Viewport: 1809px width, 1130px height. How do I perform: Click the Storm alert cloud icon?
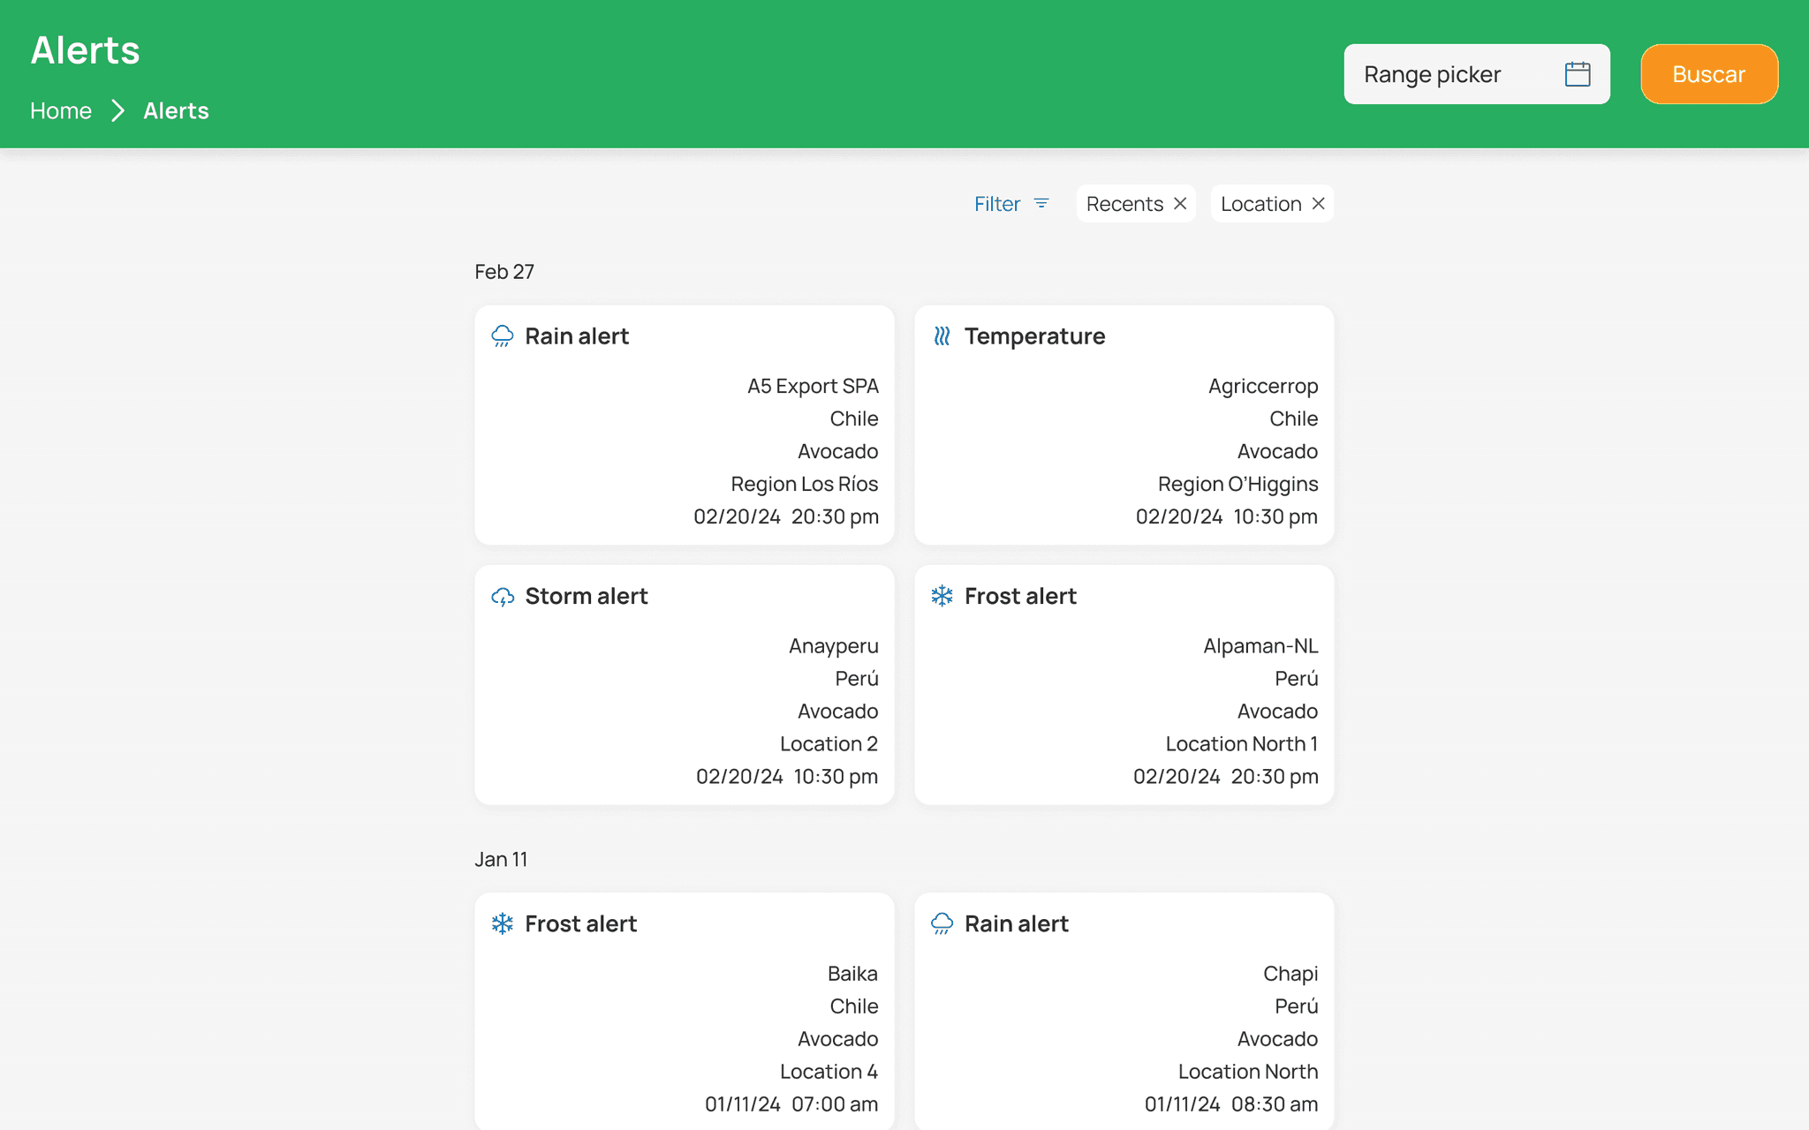[x=503, y=597]
